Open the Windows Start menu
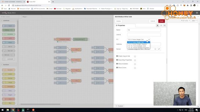 click(2, 110)
